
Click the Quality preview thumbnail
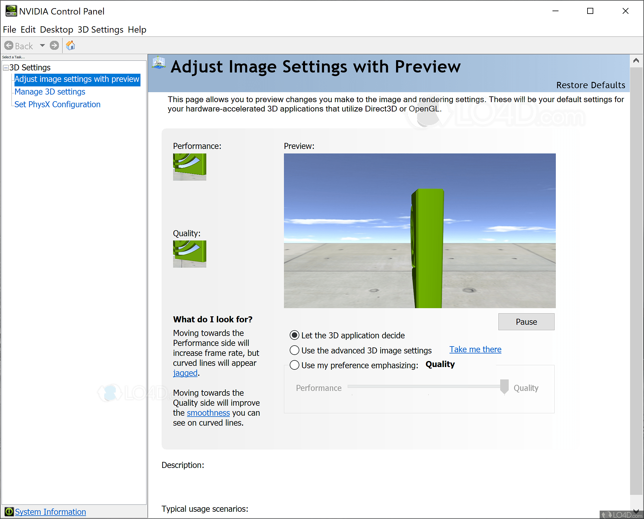click(189, 254)
